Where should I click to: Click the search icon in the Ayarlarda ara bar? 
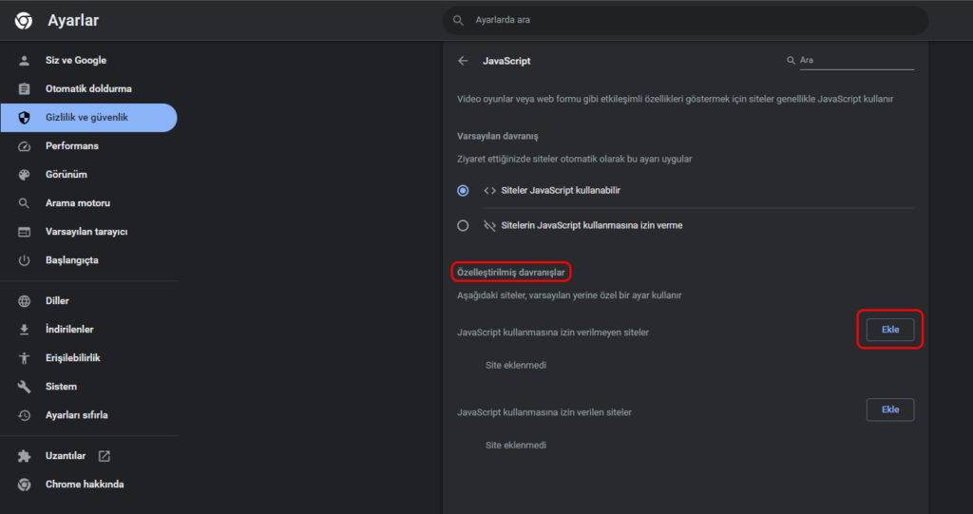[x=458, y=21]
